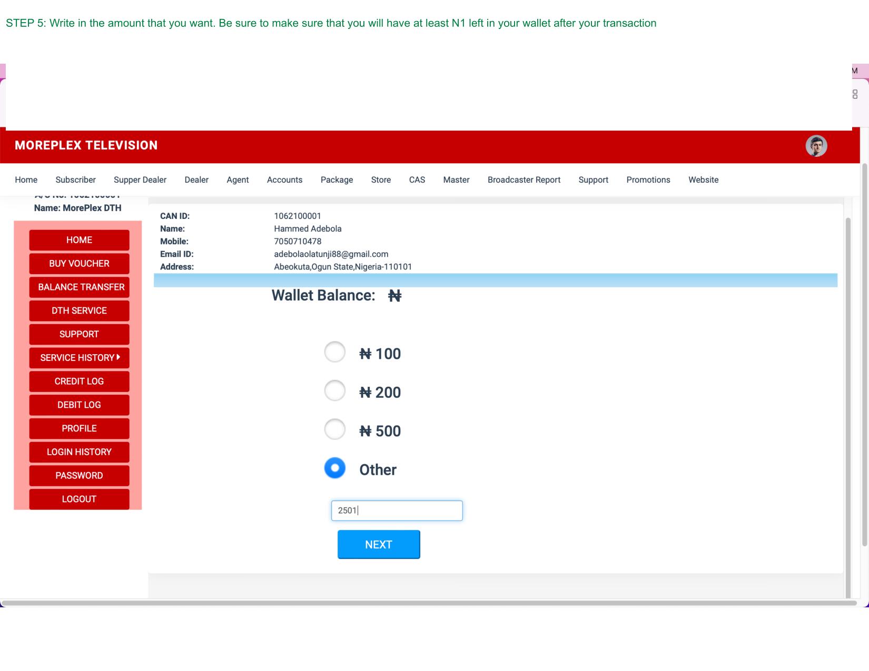Open the Agent menu

[238, 179]
